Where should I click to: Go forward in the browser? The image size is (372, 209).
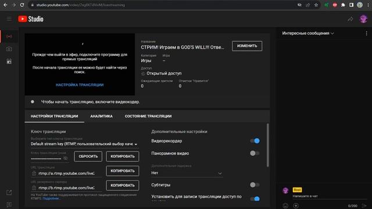point(13,5)
